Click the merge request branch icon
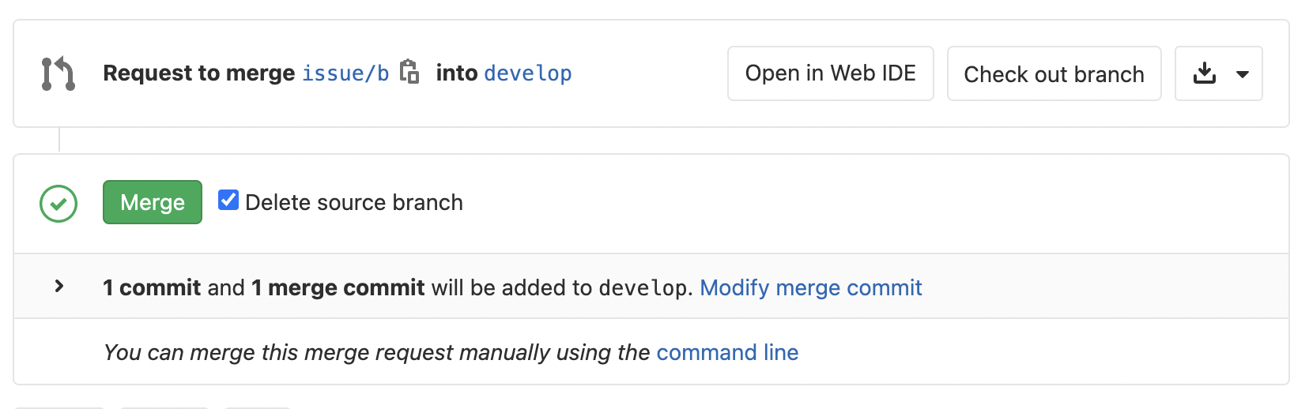The image size is (1309, 409). coord(58,73)
